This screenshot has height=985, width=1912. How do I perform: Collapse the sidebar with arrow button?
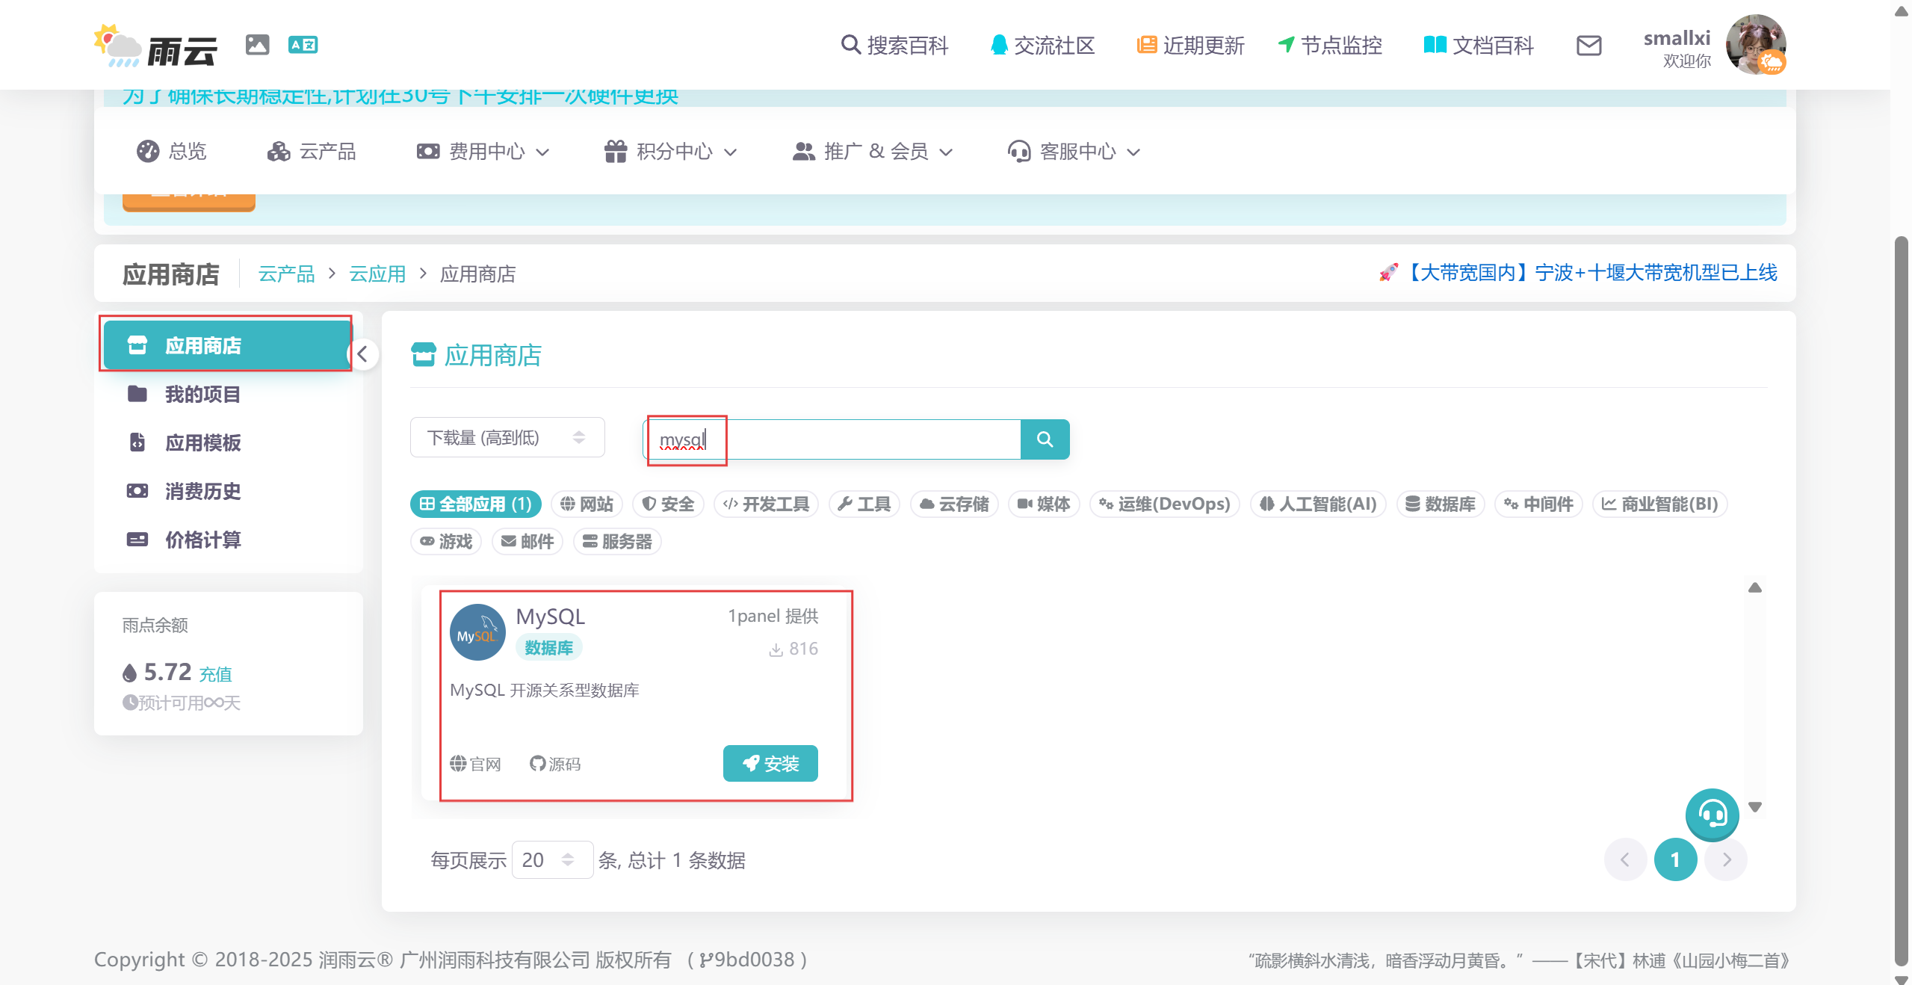click(363, 354)
